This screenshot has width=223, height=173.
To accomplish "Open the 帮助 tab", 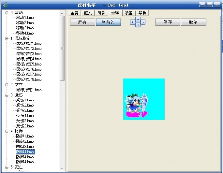I will [142, 13].
